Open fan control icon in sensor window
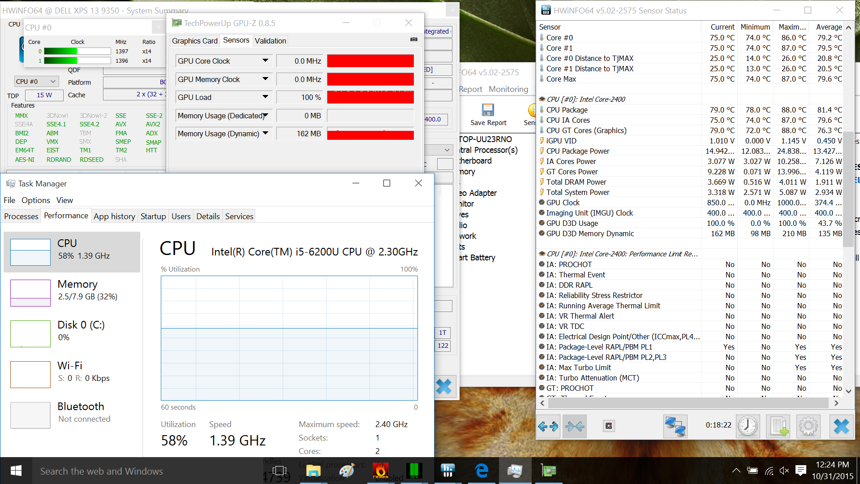This screenshot has height=484, width=860. coord(609,426)
